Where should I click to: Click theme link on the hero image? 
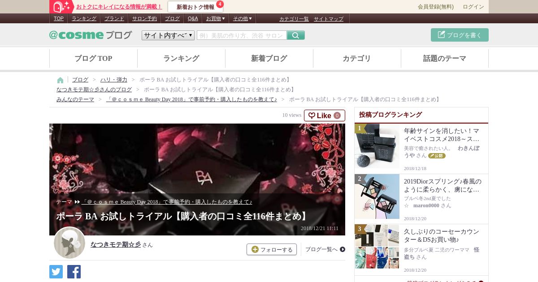click(167, 202)
